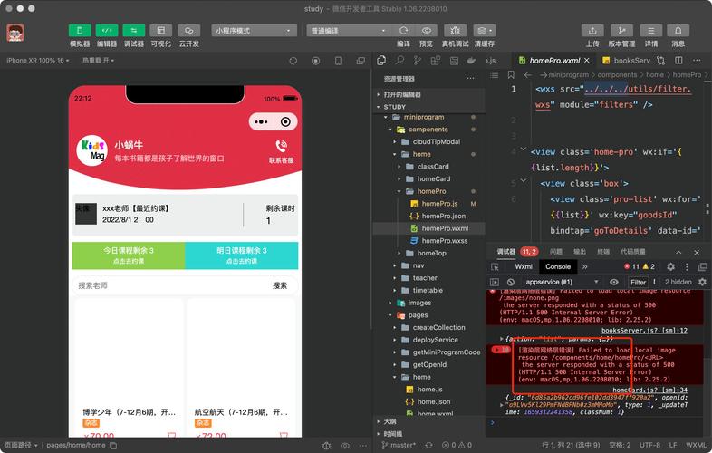Open 版本管理 version control

(621, 31)
